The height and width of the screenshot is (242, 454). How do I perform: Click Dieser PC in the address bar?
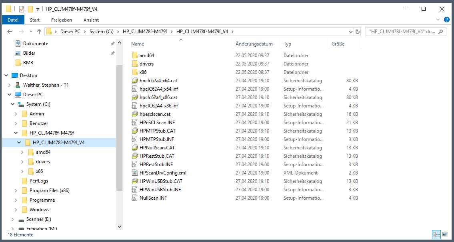70,32
